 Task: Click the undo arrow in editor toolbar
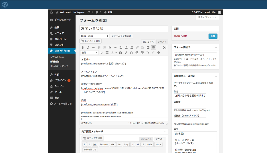click(148, 53)
